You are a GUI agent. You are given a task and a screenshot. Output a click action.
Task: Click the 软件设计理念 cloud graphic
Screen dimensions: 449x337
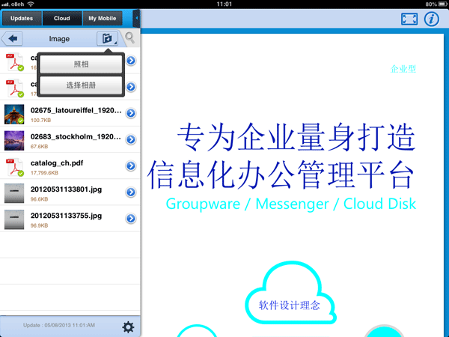click(x=289, y=300)
